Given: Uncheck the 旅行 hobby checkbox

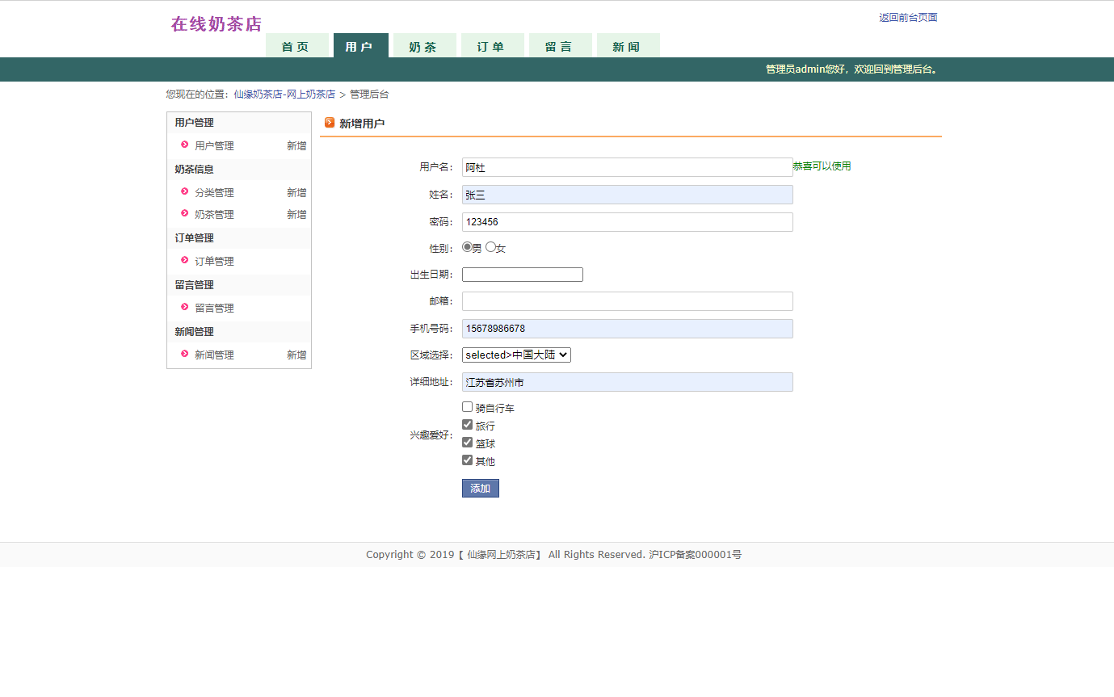Looking at the screenshot, I should coord(467,425).
